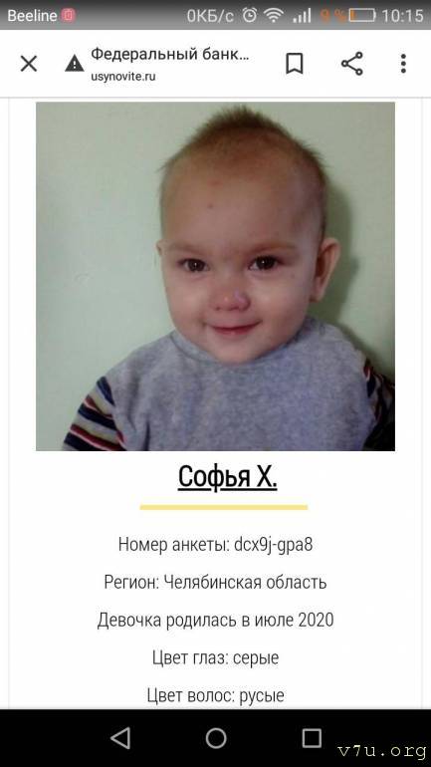Tap the red Beeline notification icon

coord(68,15)
